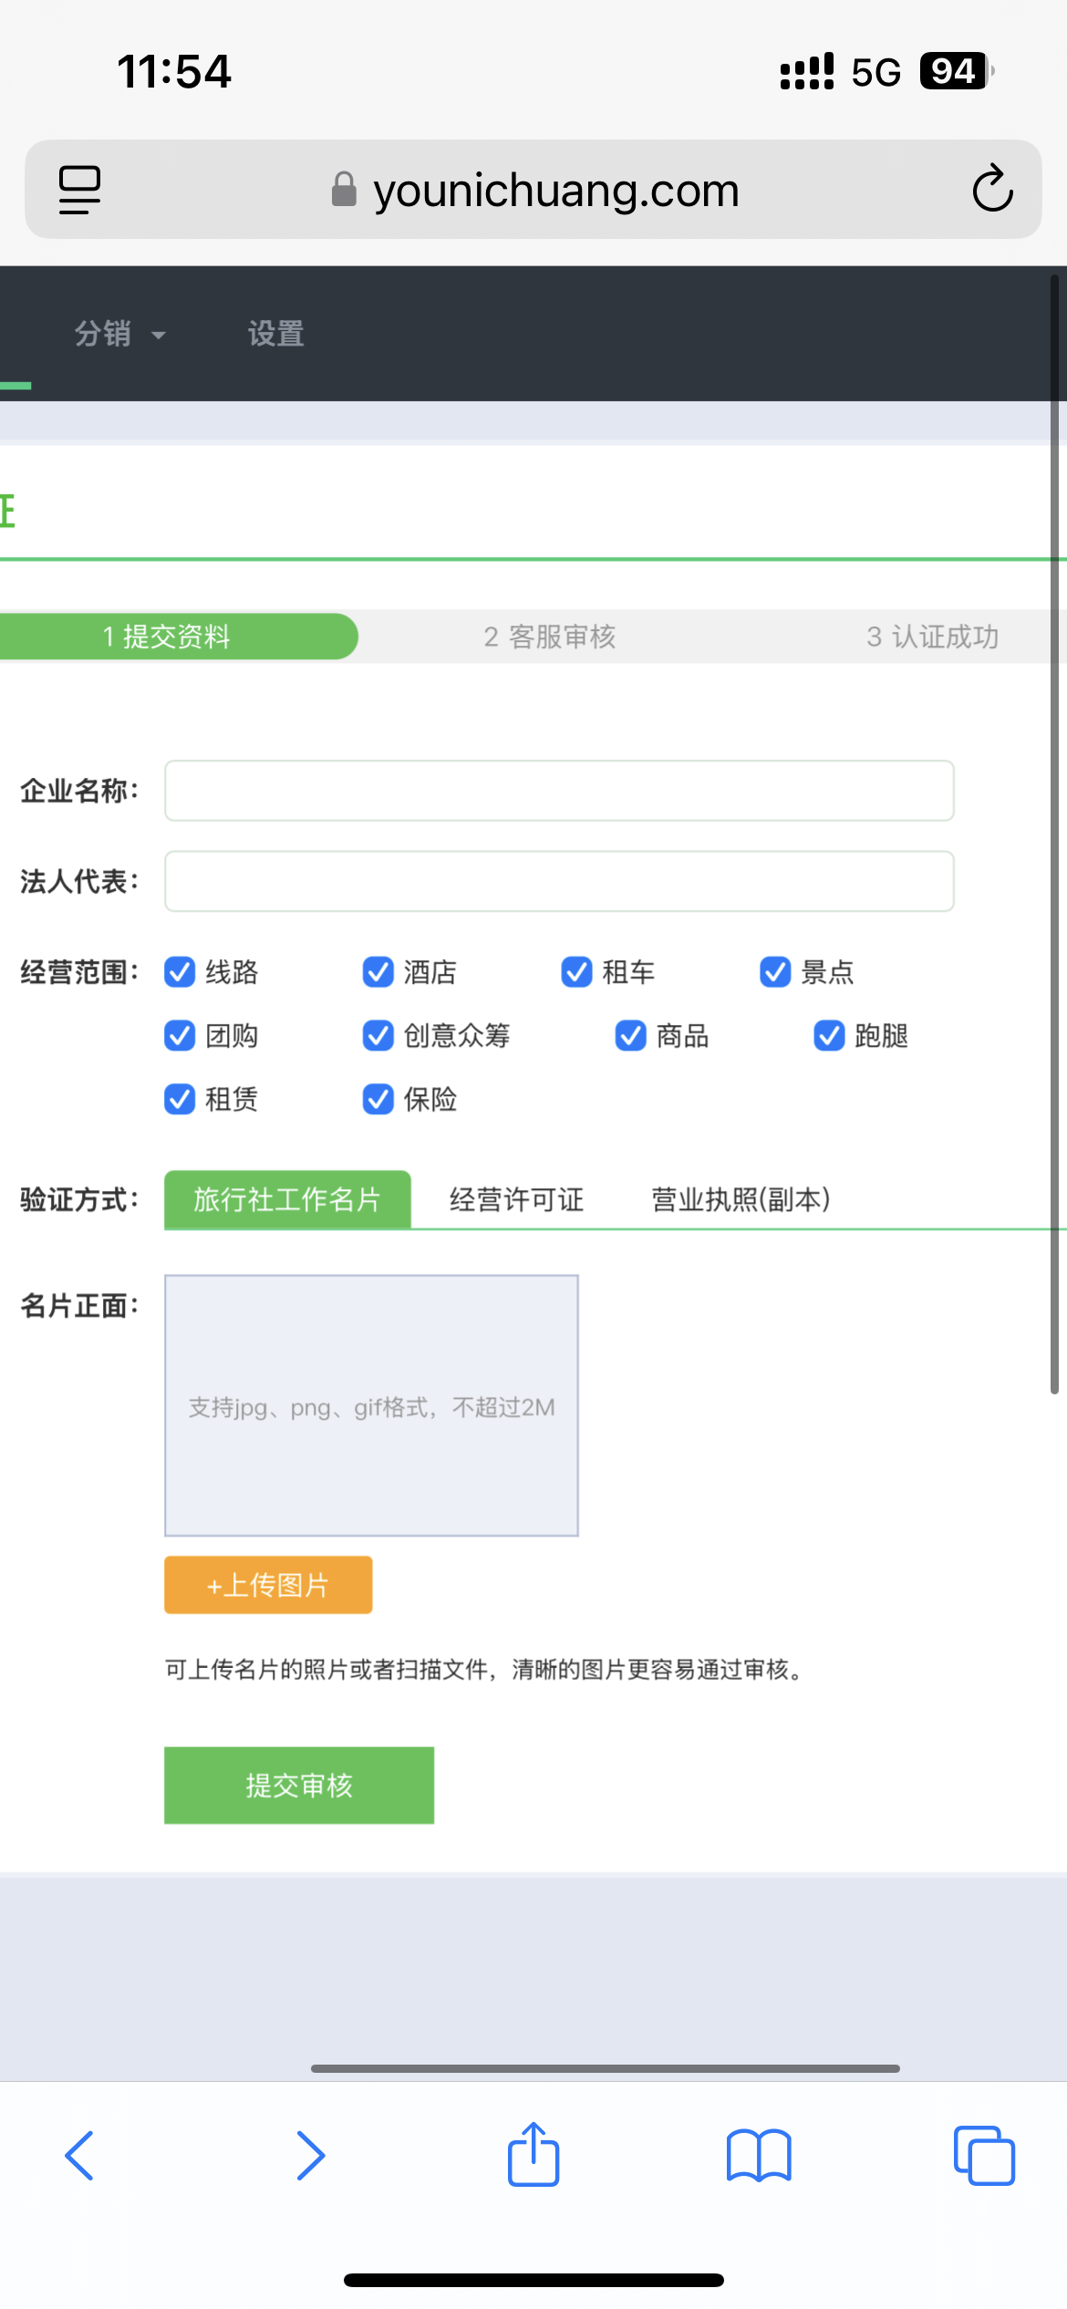Click the +上传图片 upload button

(x=268, y=1585)
